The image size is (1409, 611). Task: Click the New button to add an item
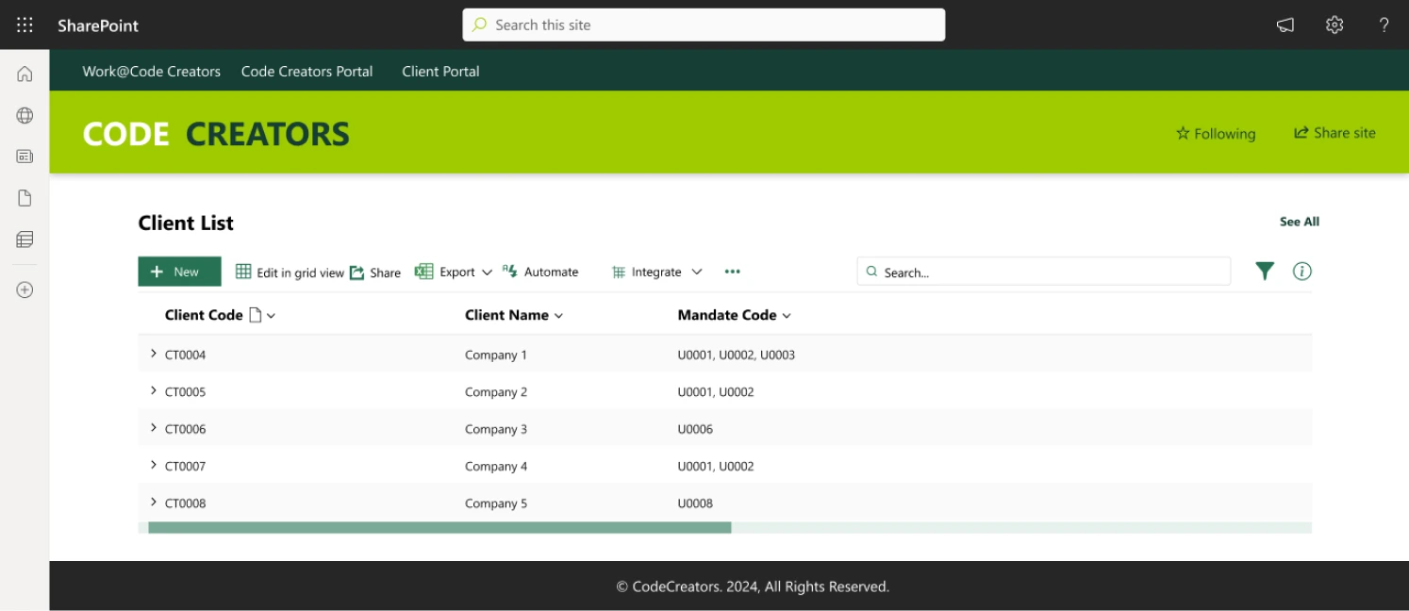pos(179,272)
